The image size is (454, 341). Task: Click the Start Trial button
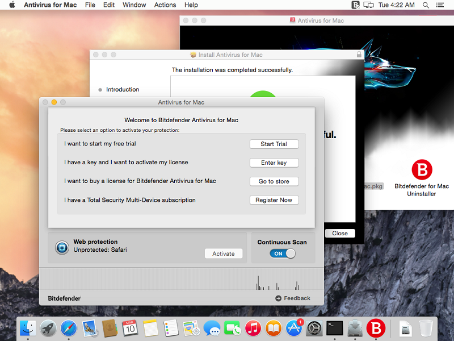(x=274, y=144)
